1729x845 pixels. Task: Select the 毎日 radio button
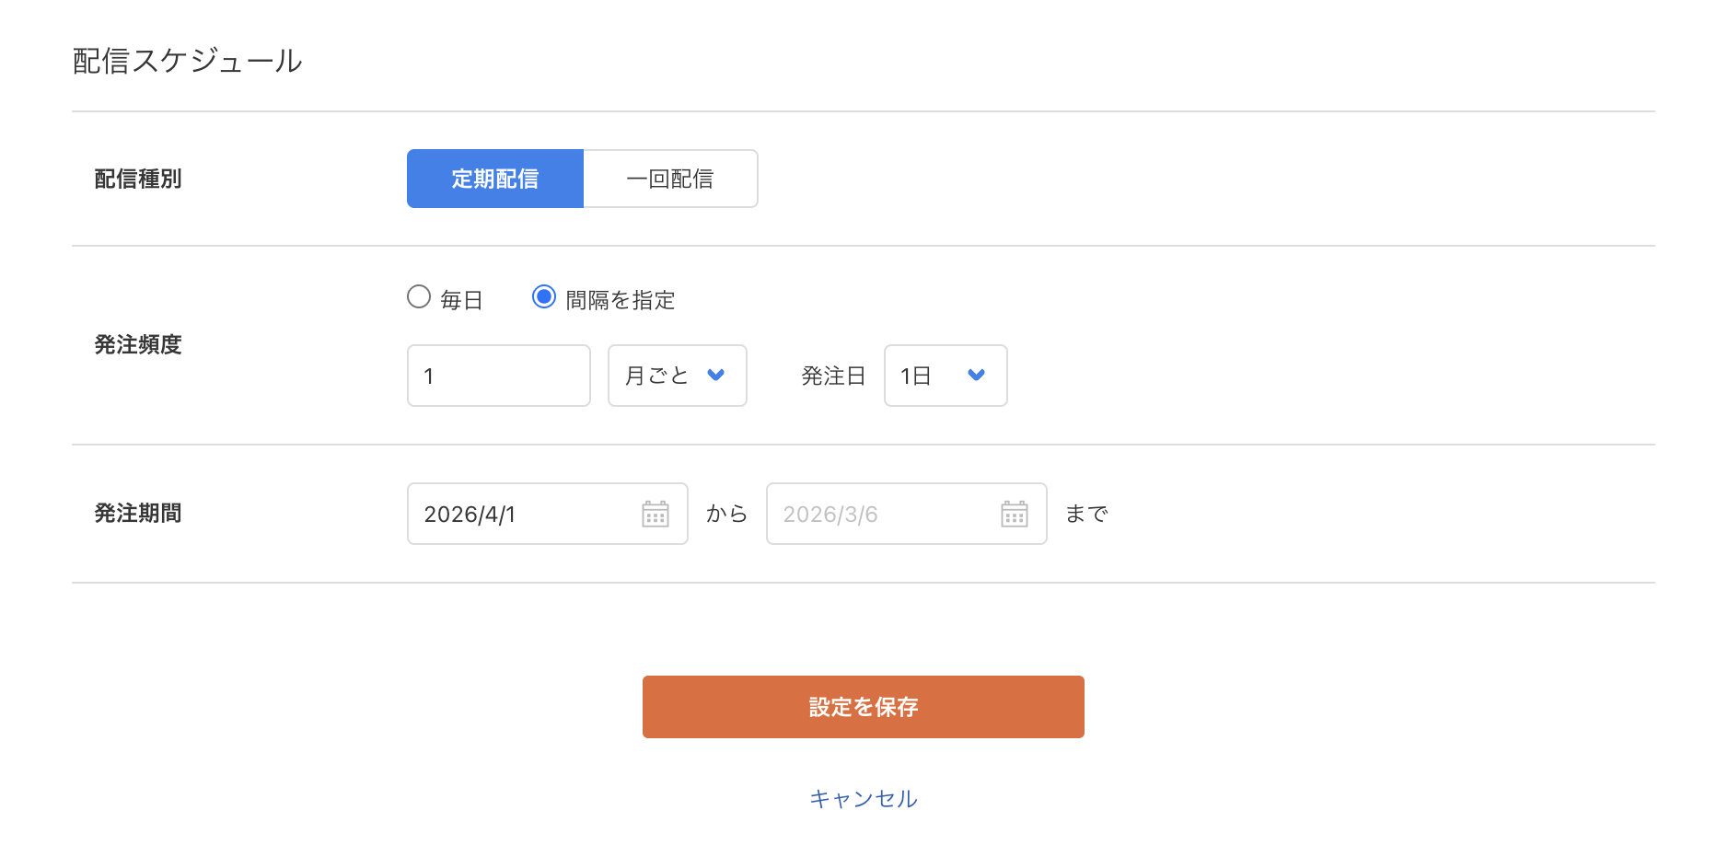(x=420, y=296)
